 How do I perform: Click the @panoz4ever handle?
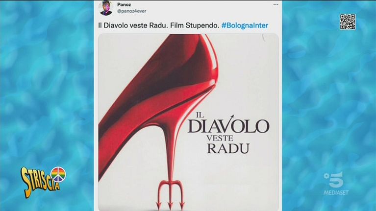[x=132, y=11]
